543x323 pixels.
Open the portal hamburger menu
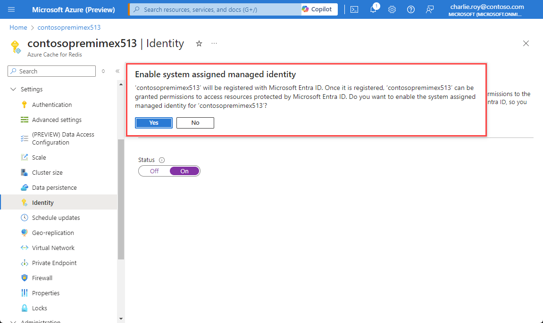[x=11, y=9]
